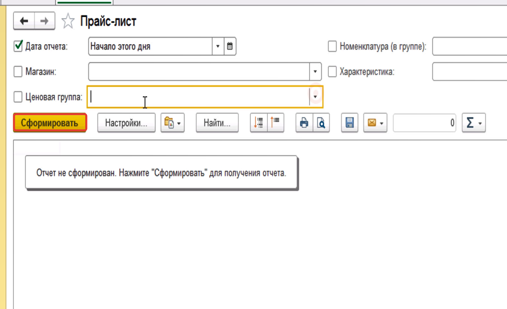
Task: Open the sum Σ function dropdown
Action: (x=473, y=123)
